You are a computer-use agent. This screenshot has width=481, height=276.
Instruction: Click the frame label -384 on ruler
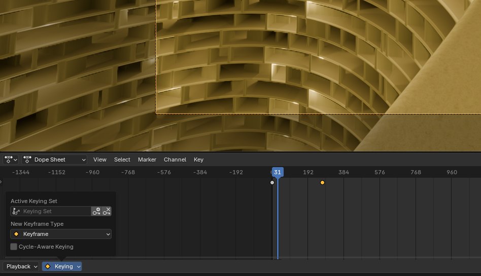pos(200,172)
